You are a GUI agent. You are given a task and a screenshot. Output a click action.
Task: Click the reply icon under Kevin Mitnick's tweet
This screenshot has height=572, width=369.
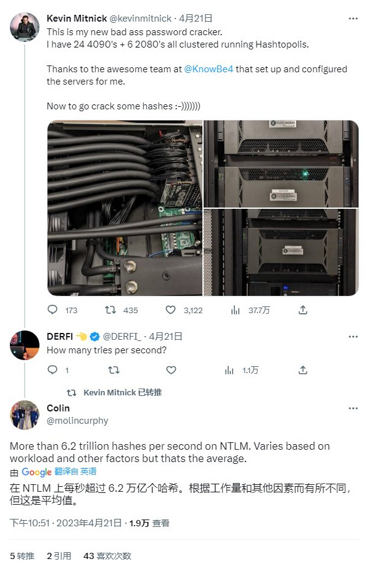[x=51, y=310]
